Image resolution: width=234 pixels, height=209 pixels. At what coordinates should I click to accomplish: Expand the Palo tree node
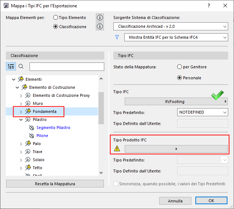point(21,144)
